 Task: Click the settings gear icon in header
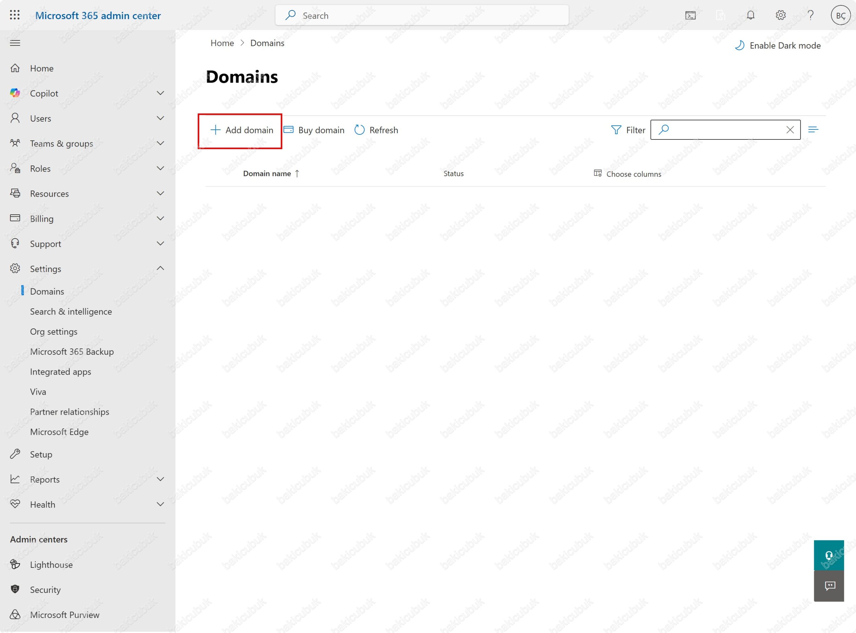[x=780, y=15]
